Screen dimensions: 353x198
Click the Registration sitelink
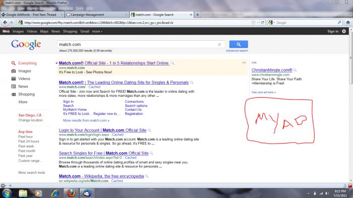point(134,114)
